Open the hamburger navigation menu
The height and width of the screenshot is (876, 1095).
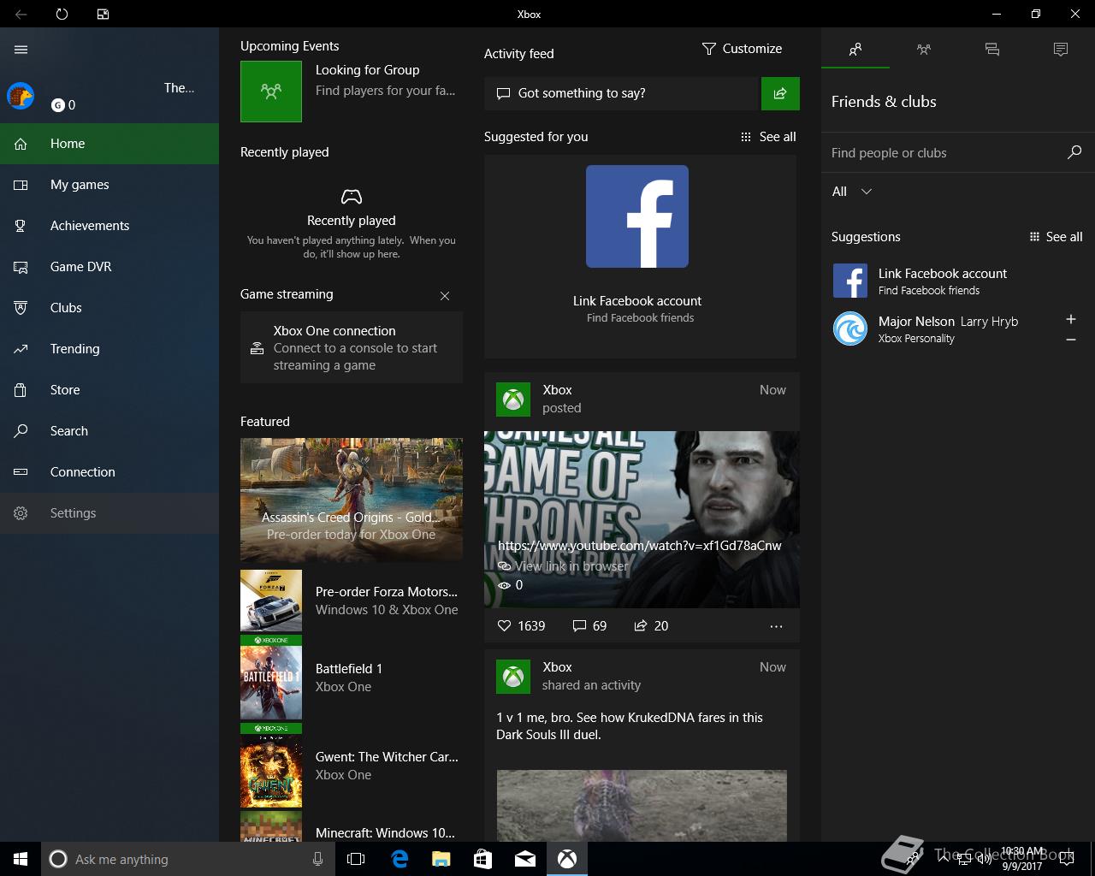(21, 50)
